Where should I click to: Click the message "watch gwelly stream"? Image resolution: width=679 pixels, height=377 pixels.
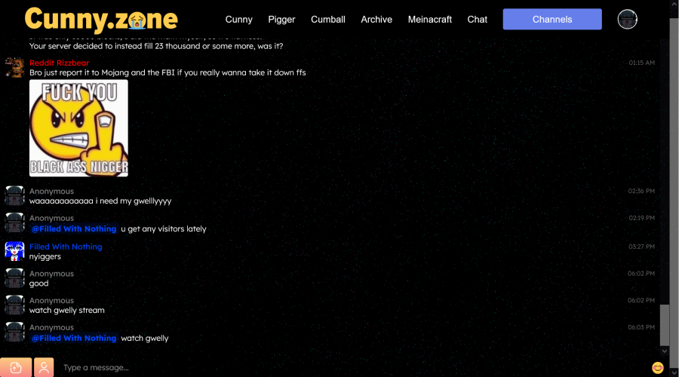pos(66,311)
